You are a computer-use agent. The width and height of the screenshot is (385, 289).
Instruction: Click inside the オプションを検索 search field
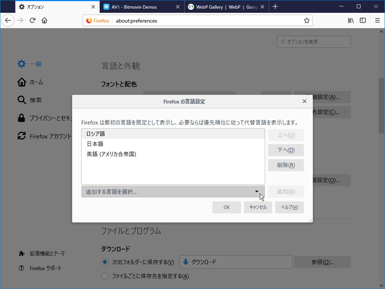[x=314, y=41]
